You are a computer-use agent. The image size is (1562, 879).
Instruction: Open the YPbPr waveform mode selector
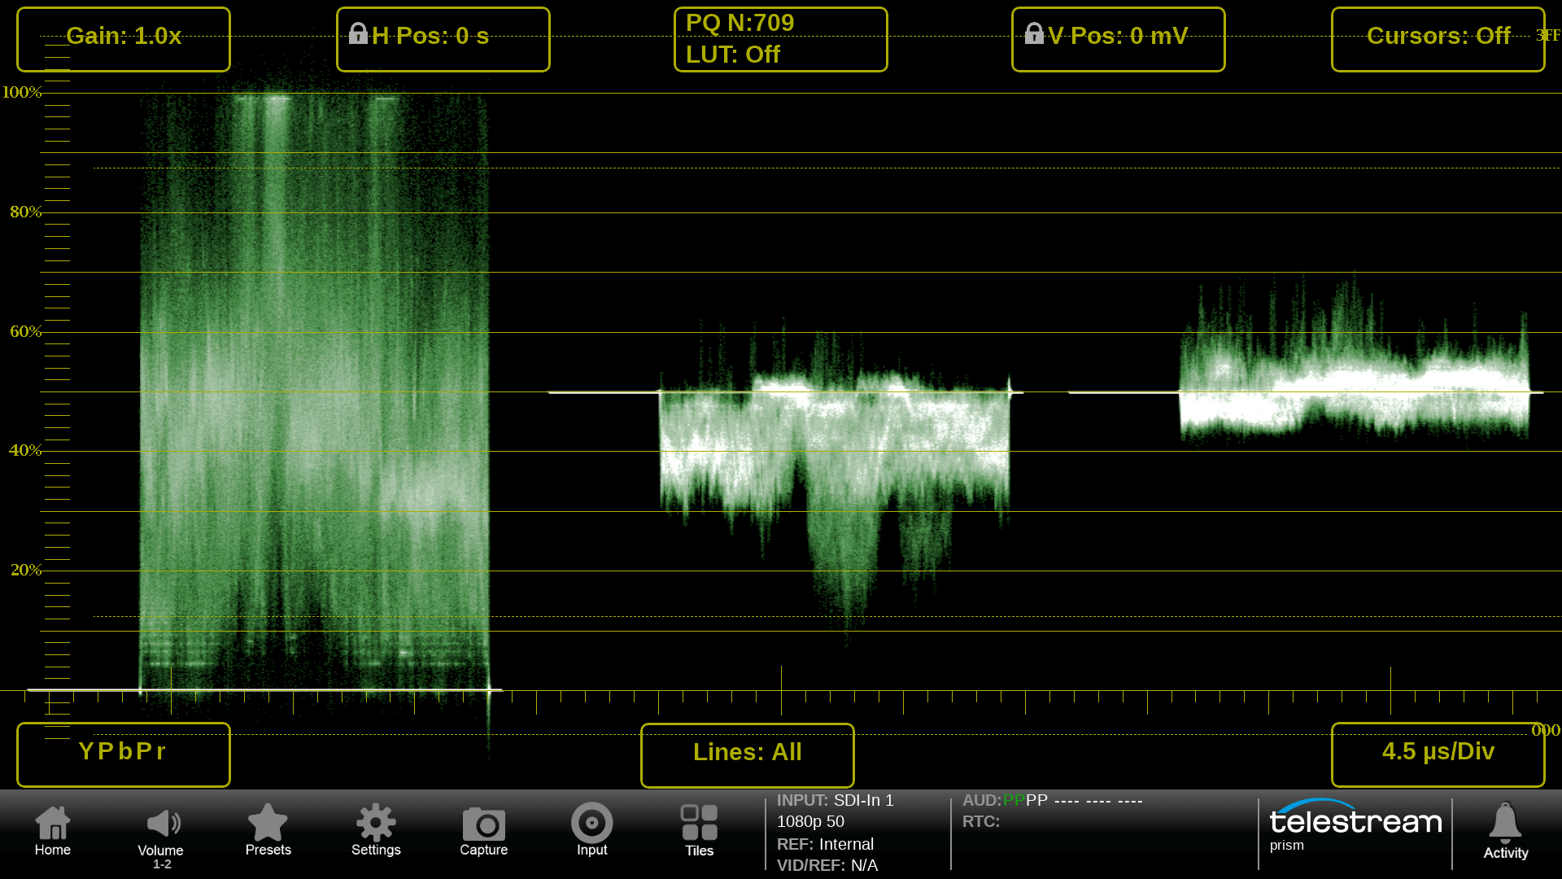click(124, 754)
